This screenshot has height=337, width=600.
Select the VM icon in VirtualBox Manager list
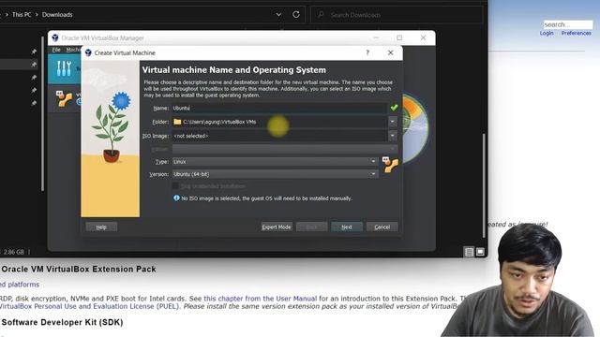pos(64,98)
